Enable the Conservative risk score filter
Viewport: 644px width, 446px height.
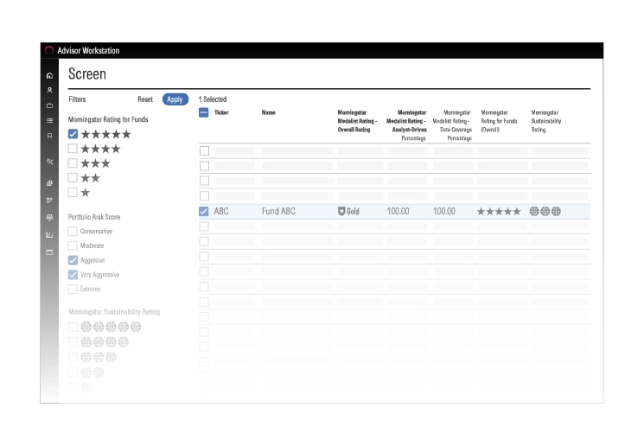(73, 232)
